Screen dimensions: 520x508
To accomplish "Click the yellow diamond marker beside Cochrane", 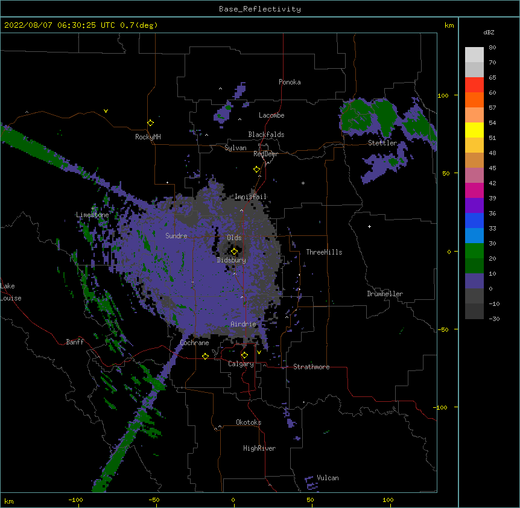I will point(205,356).
